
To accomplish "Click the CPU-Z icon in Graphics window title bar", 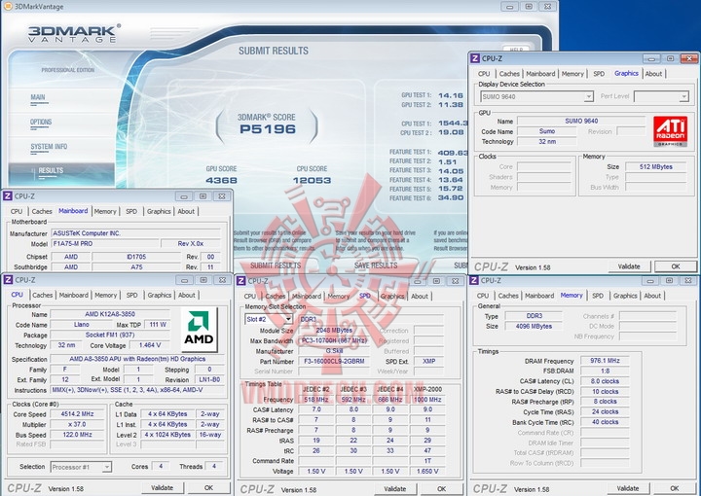I will click(476, 58).
